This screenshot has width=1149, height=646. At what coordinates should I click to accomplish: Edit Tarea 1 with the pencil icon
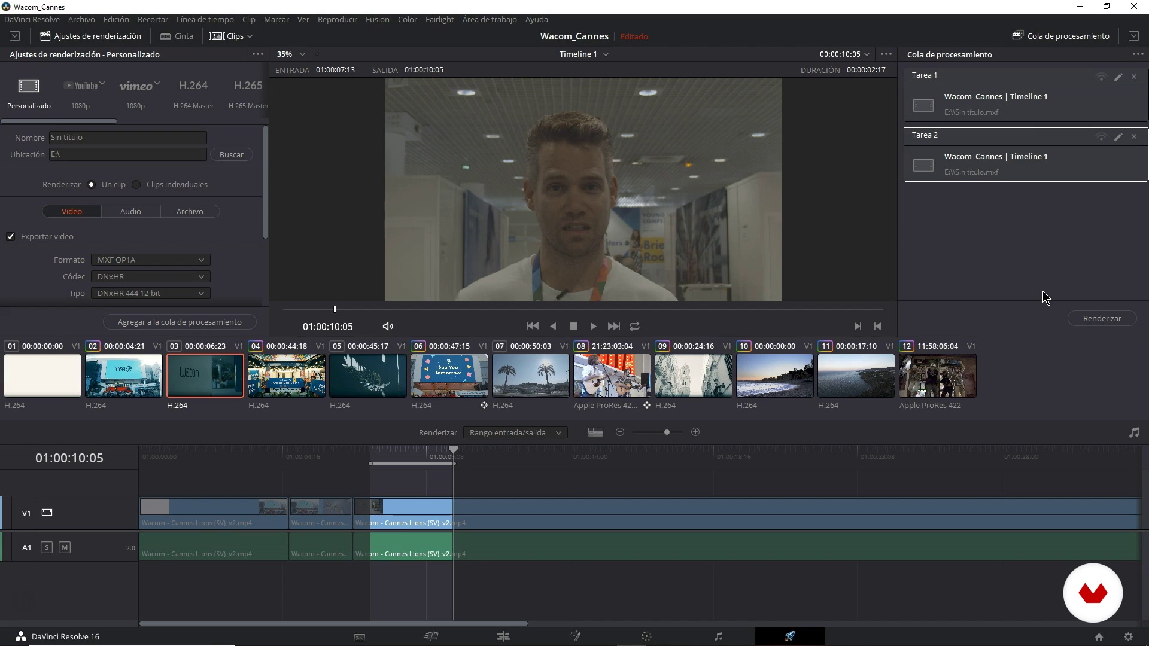(1118, 77)
